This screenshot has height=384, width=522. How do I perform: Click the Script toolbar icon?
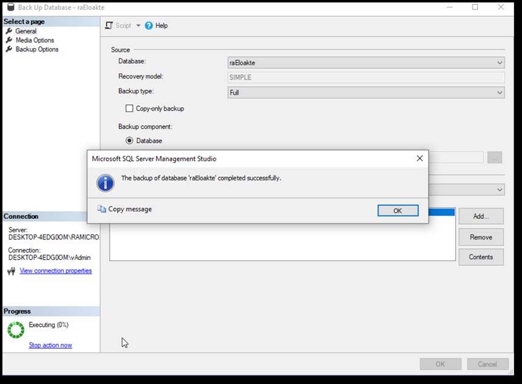tap(109, 26)
